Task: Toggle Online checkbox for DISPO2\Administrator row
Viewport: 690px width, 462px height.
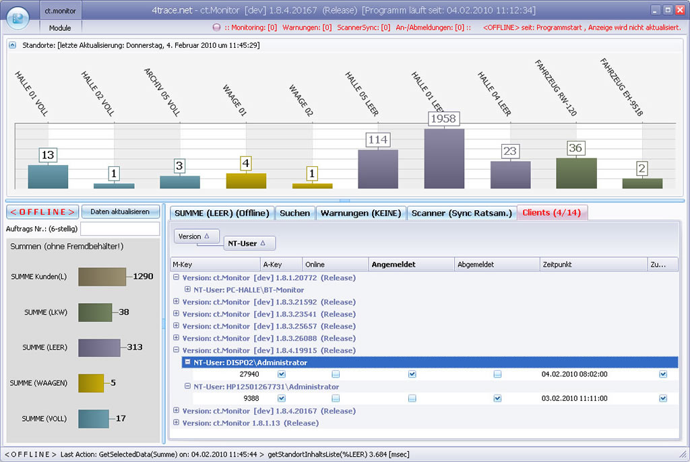Action: tap(336, 374)
